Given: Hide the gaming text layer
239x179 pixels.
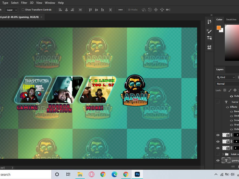Looking at the screenshot, I should [x=218, y=161].
